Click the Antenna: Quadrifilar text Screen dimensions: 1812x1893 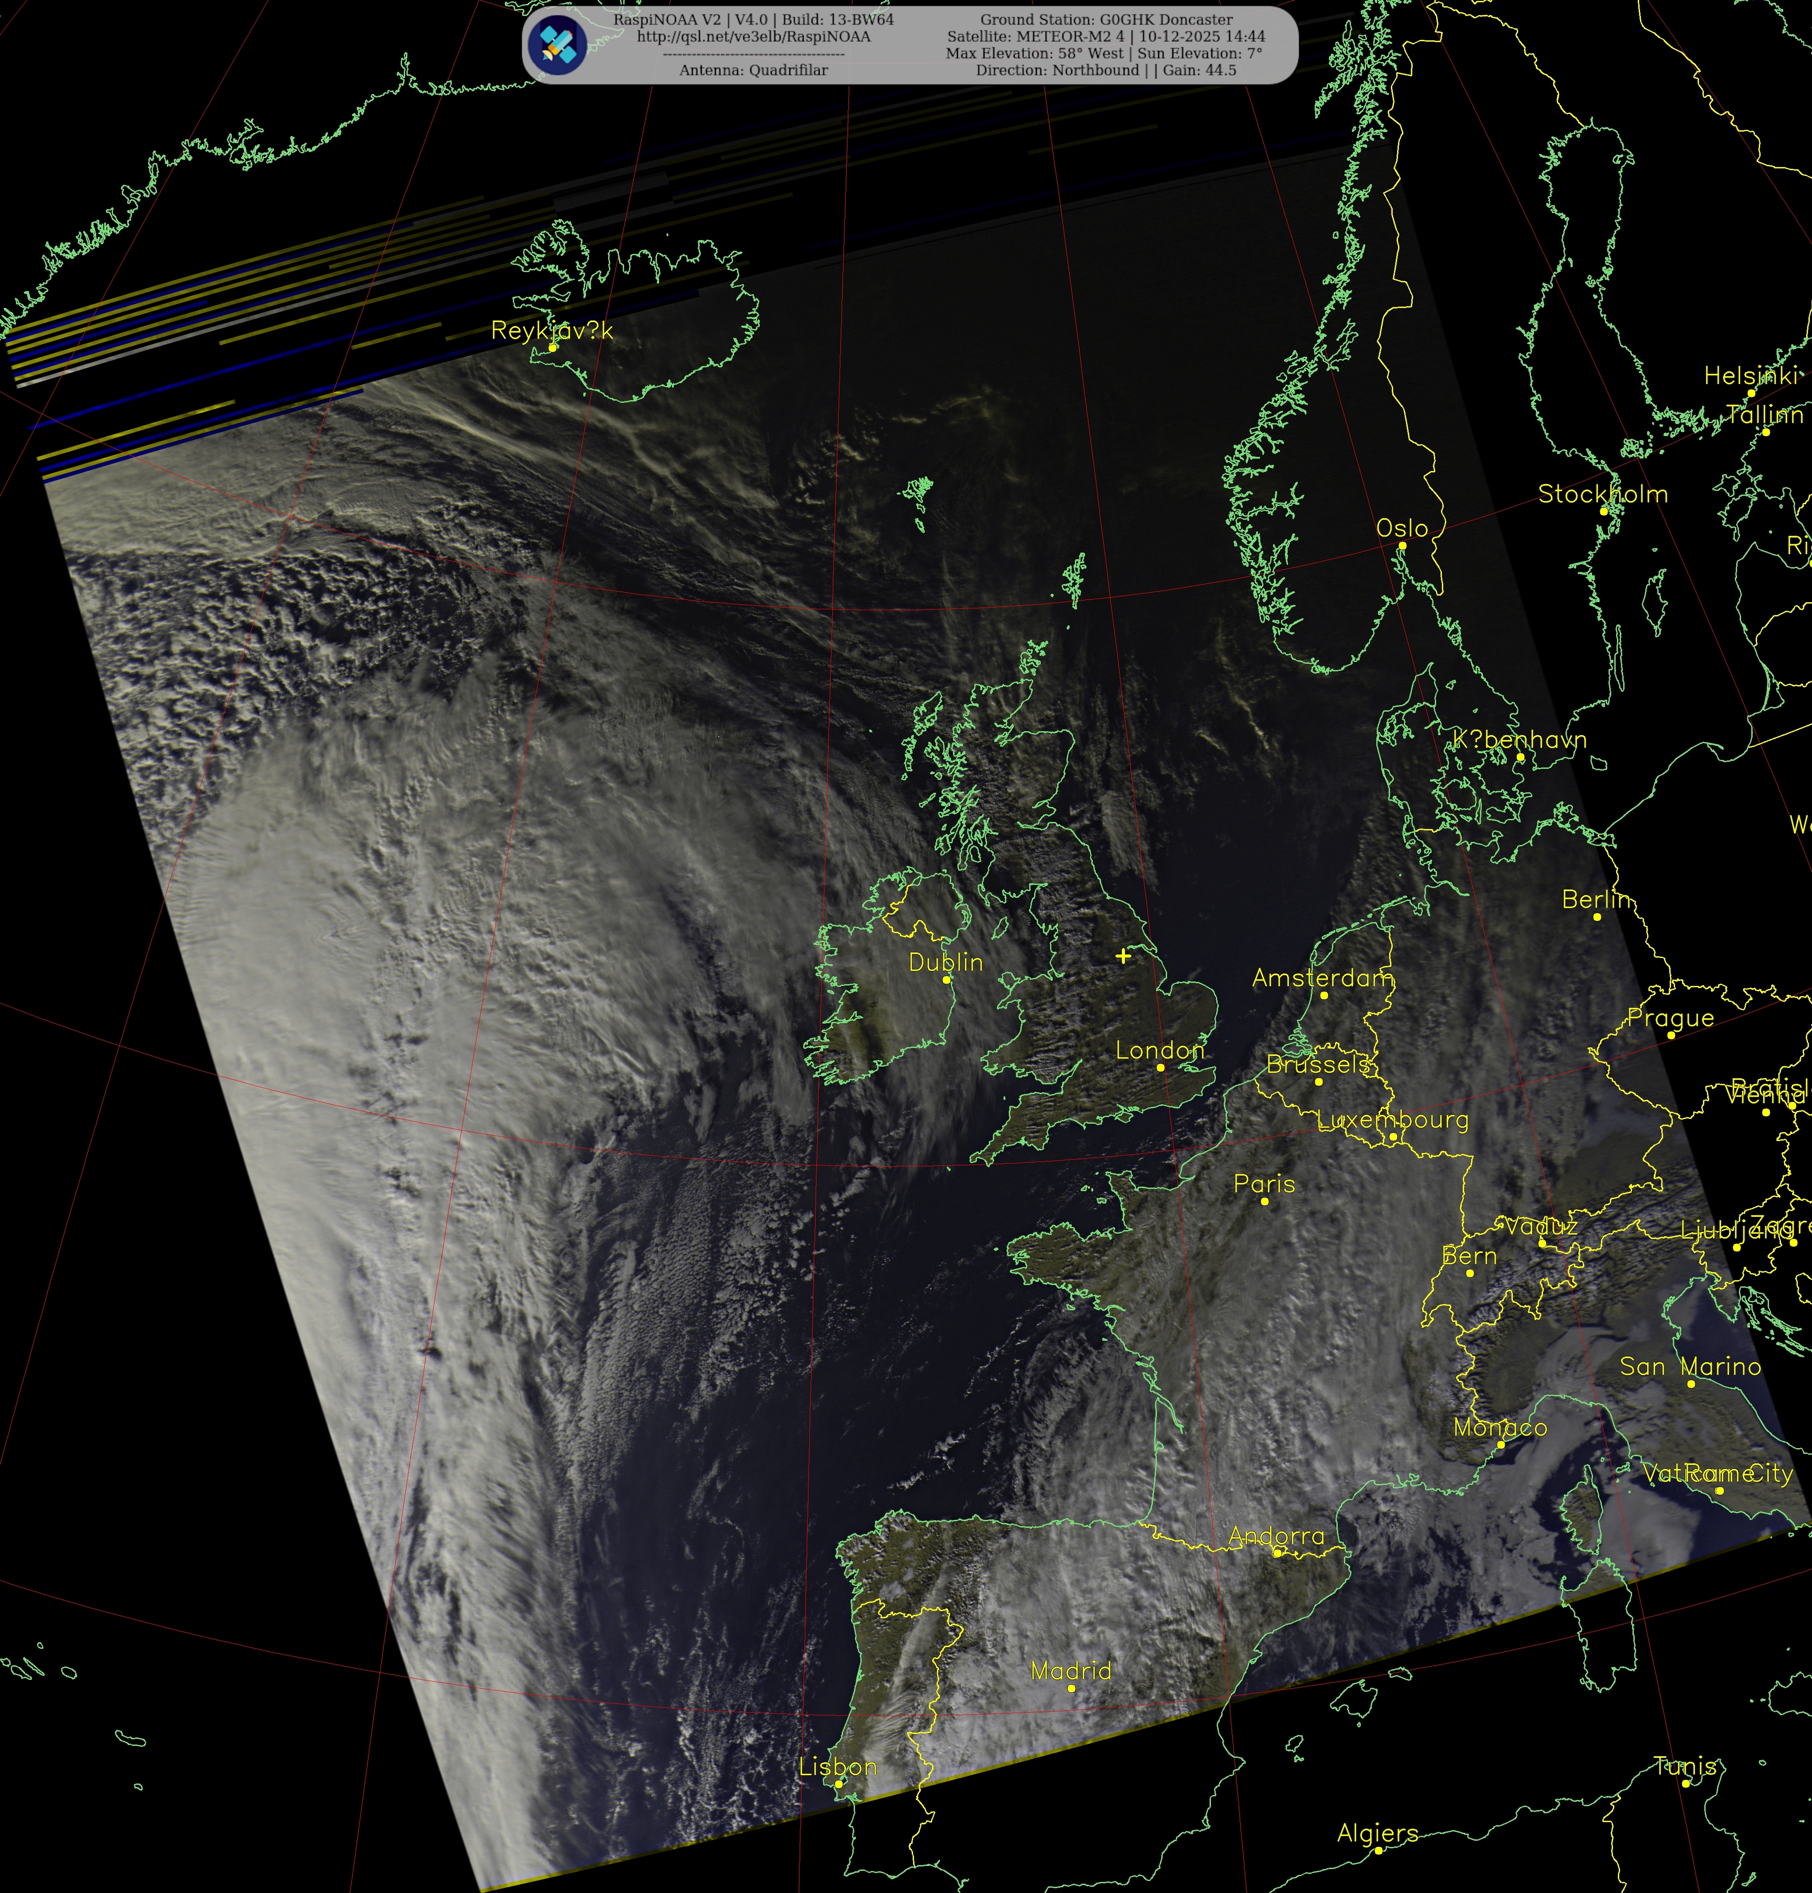coord(754,70)
